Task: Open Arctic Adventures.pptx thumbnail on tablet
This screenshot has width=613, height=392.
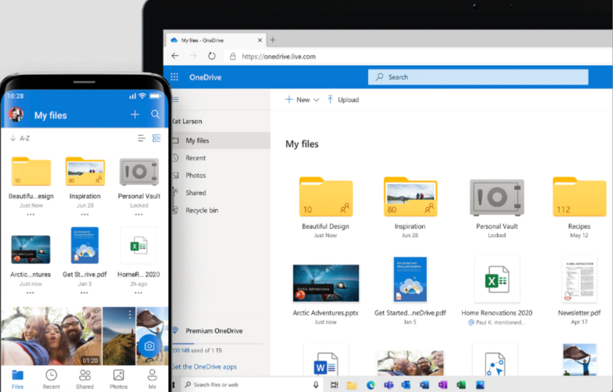Action: point(326,283)
